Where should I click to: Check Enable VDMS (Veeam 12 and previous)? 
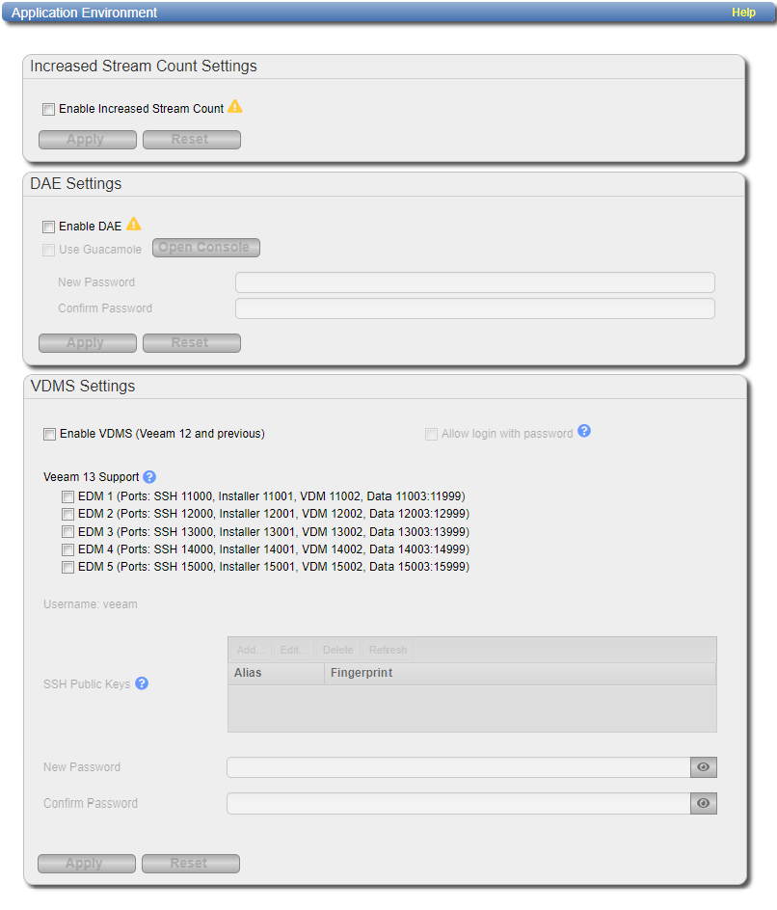(50, 435)
